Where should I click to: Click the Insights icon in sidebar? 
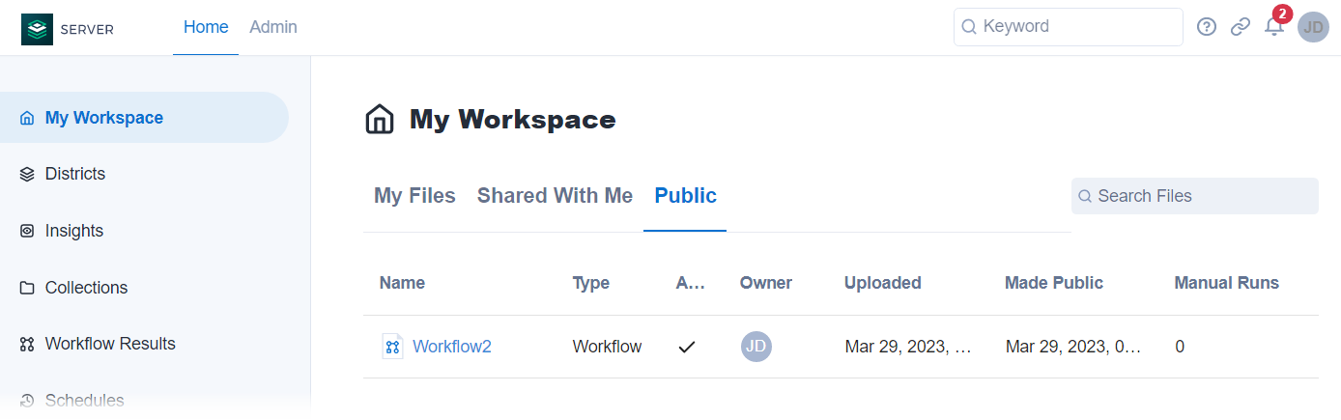[x=27, y=232]
